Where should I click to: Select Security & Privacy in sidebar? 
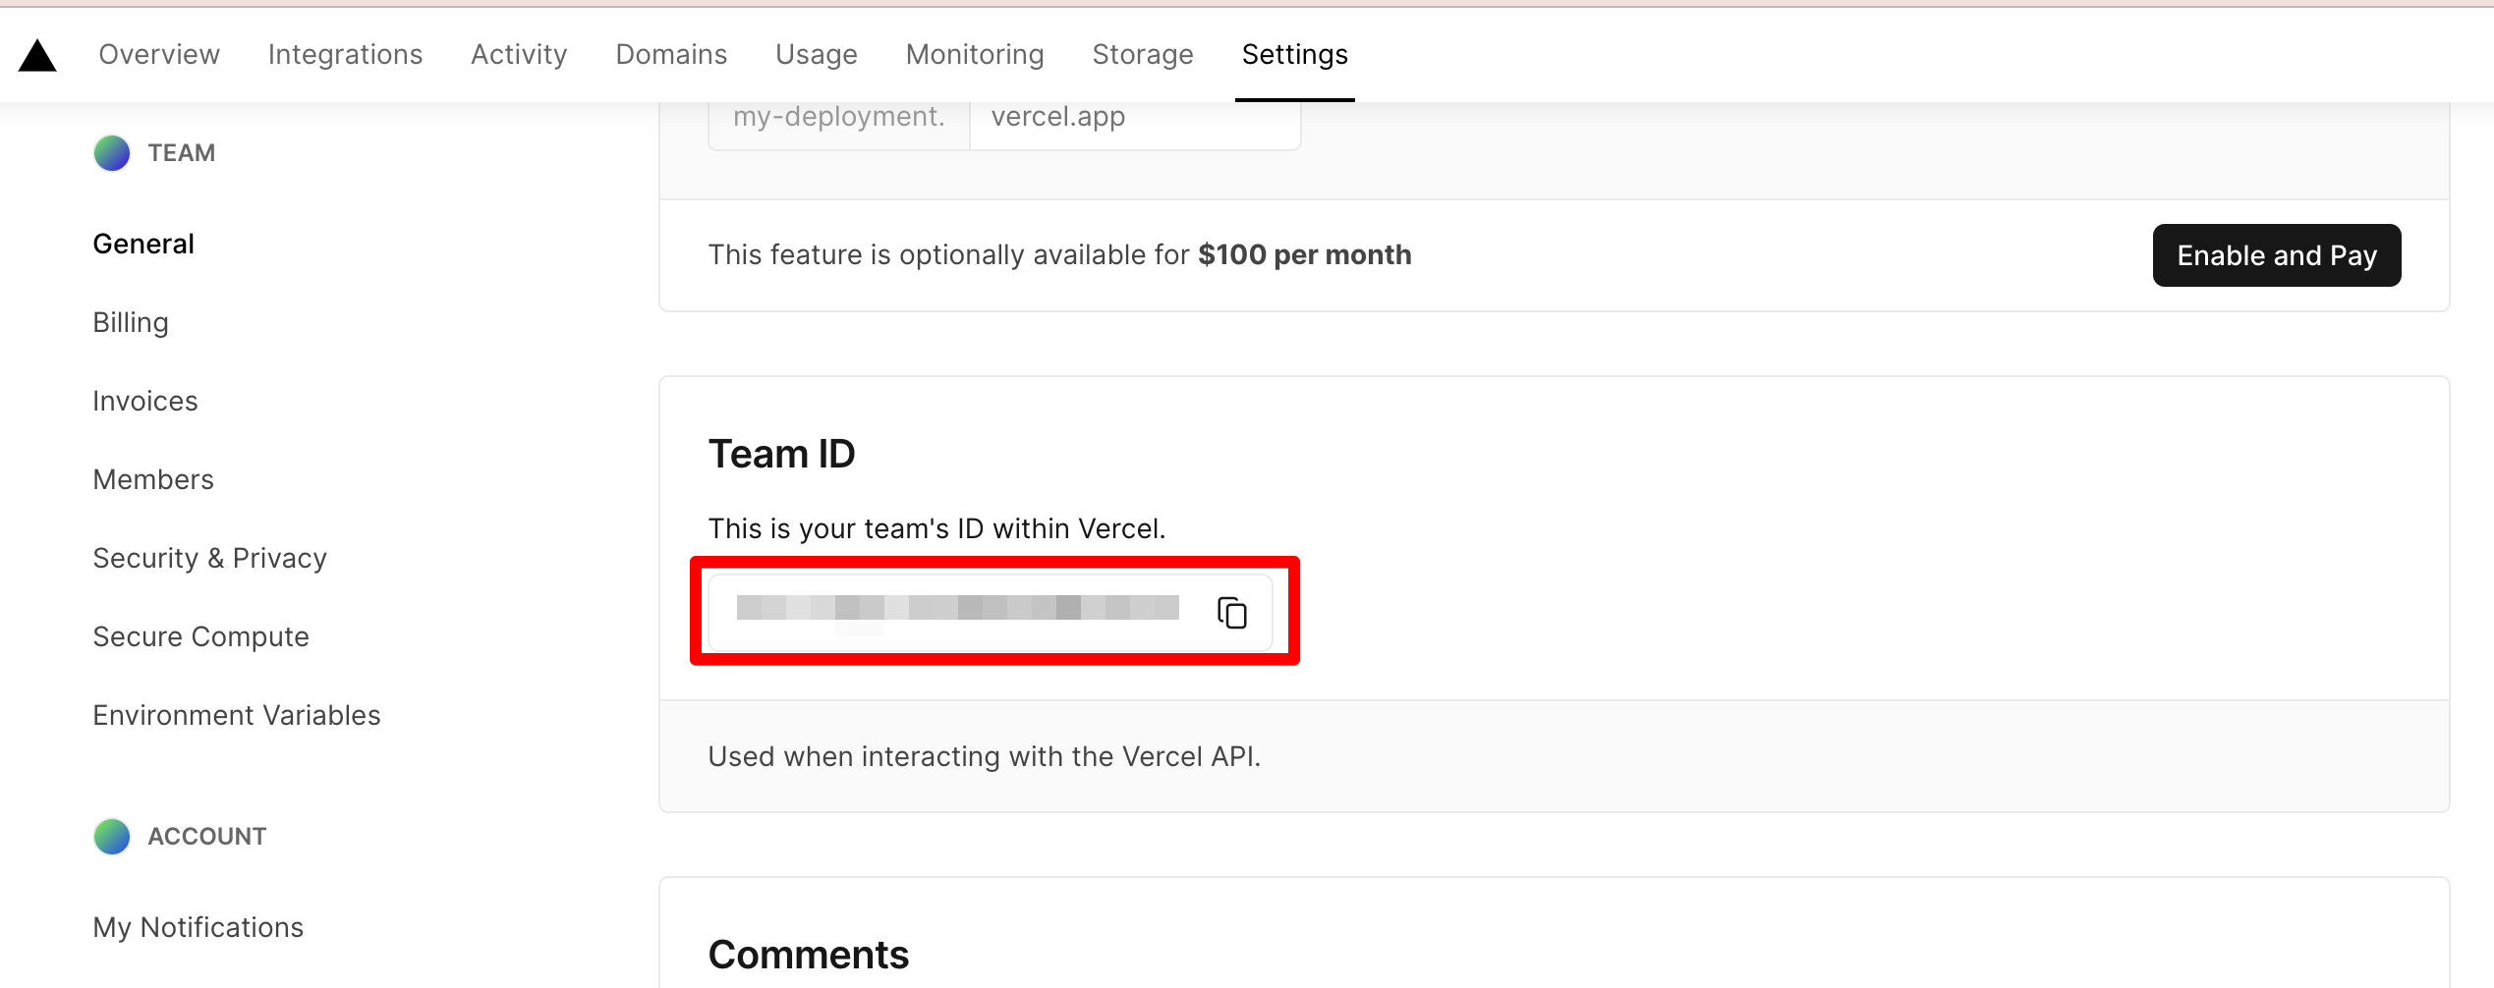click(x=209, y=559)
